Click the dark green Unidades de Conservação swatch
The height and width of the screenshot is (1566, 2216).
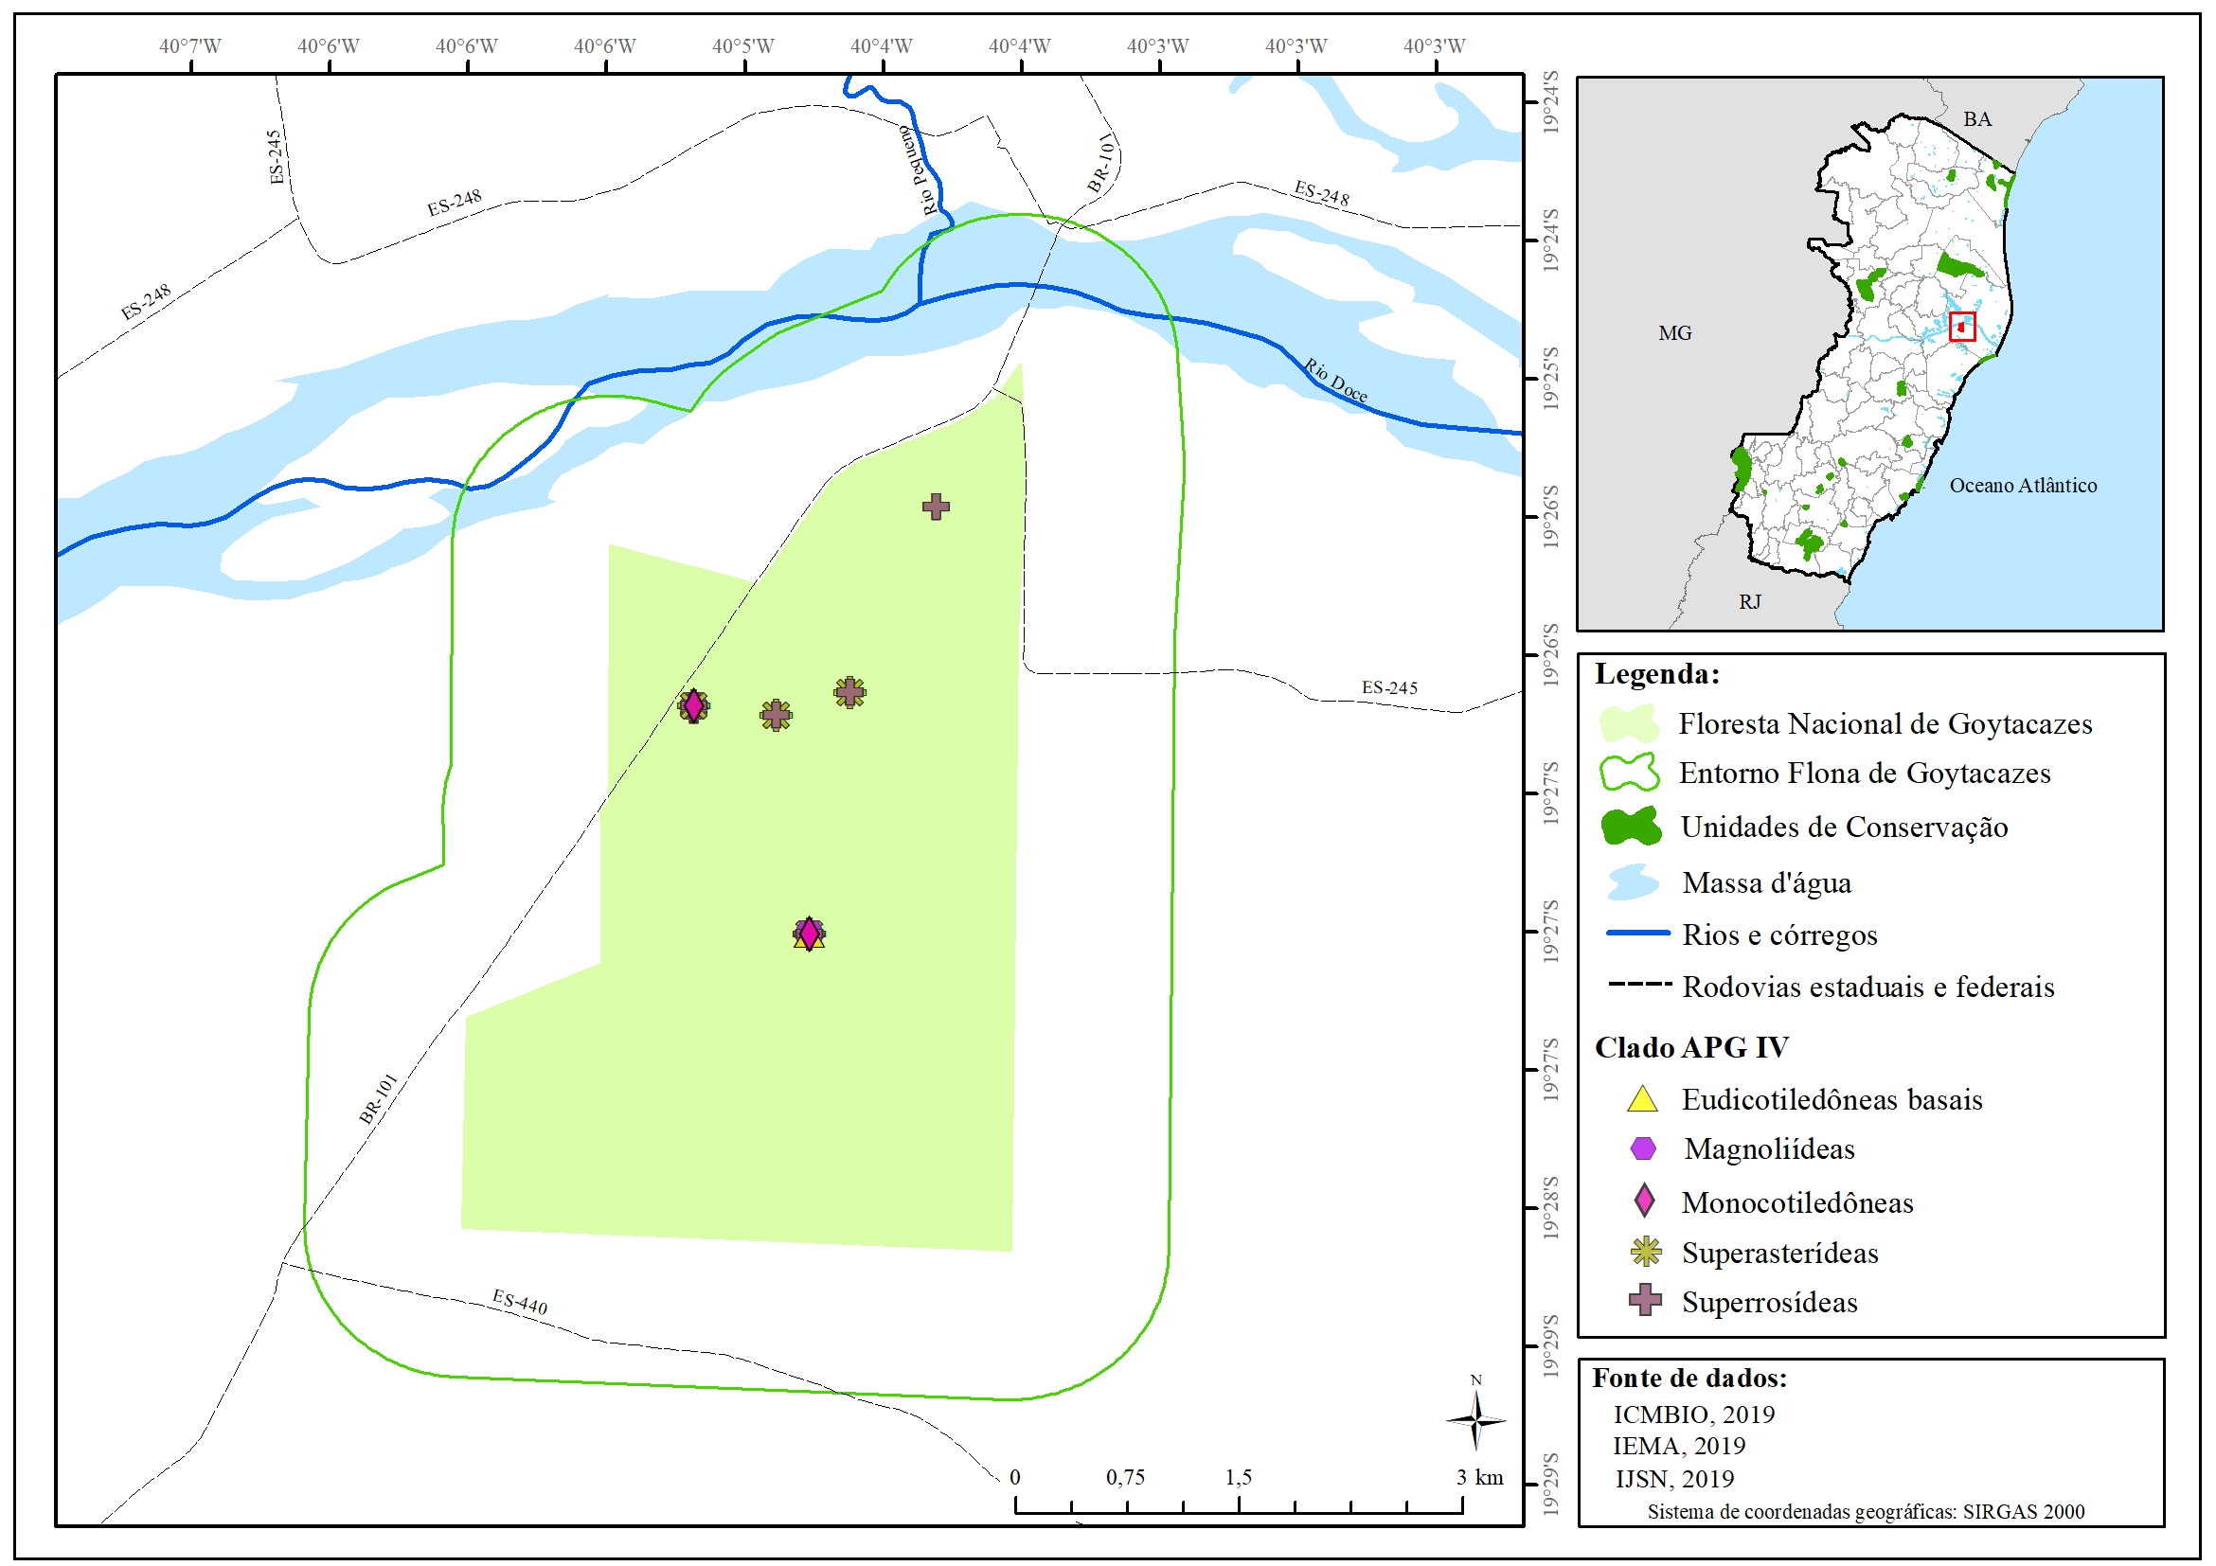tap(1630, 826)
